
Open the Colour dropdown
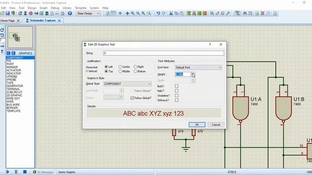tap(113, 97)
